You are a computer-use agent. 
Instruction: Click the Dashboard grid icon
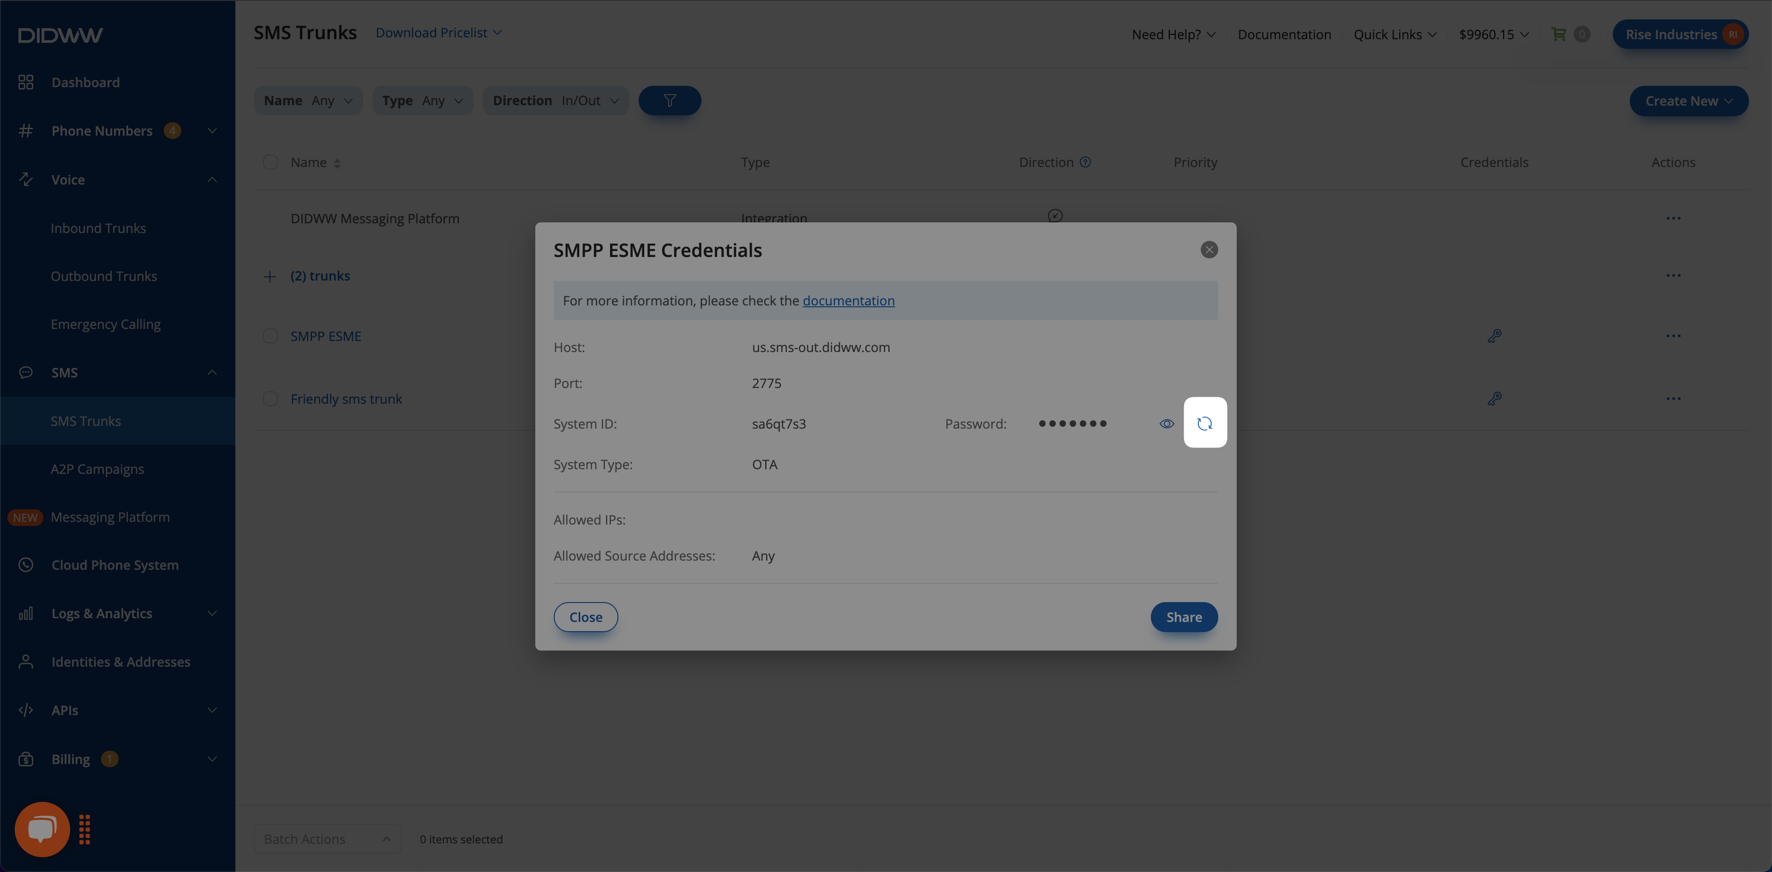tap(25, 83)
